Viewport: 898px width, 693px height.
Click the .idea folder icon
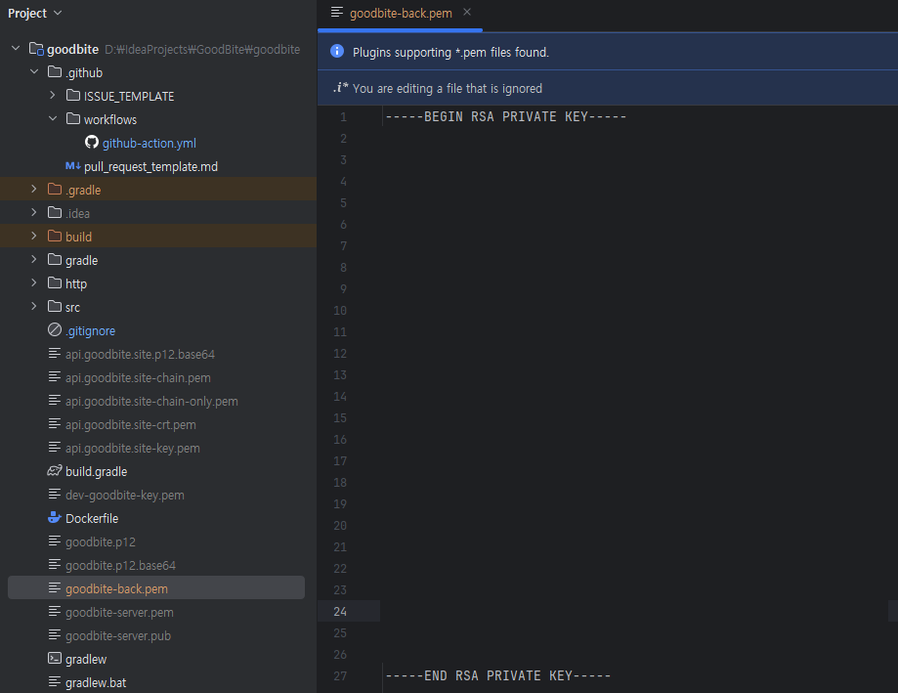pyautogui.click(x=55, y=212)
